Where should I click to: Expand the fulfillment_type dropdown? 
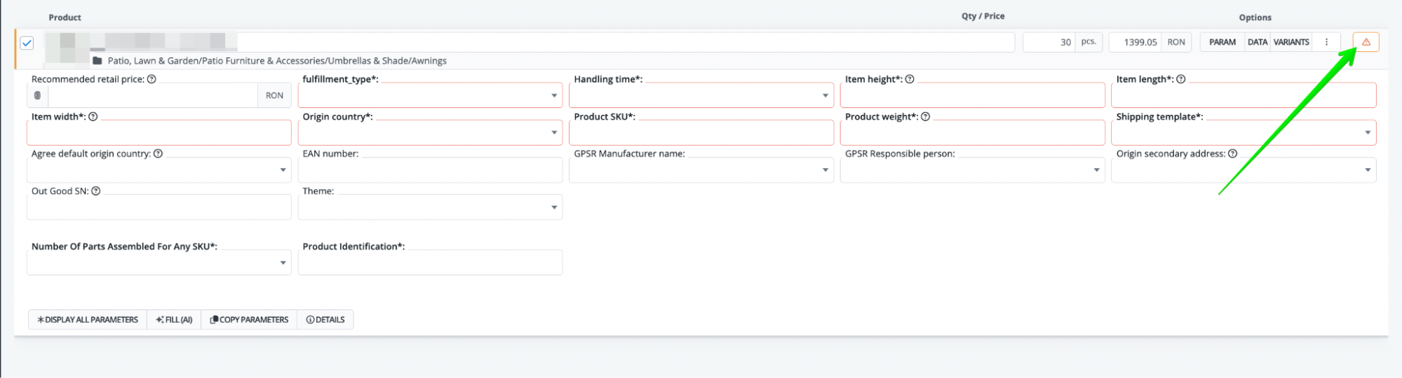(x=430, y=95)
